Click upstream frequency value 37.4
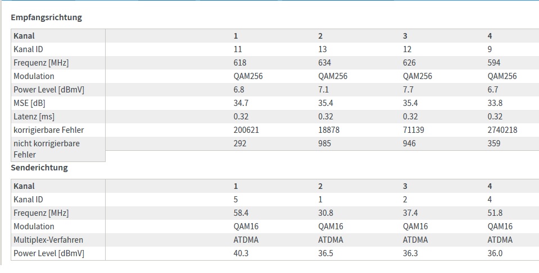This screenshot has width=539, height=273. pyautogui.click(x=410, y=213)
